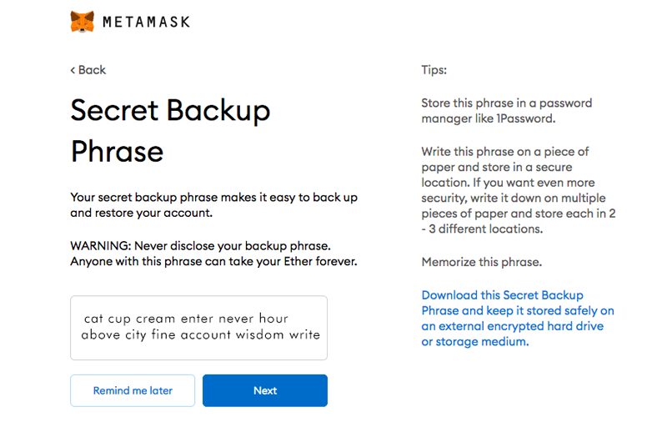Click the word 'cat' in the phrase

coord(93,319)
